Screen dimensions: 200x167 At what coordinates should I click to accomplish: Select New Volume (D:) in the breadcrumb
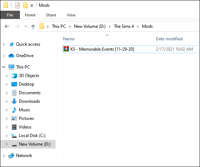pos(90,26)
